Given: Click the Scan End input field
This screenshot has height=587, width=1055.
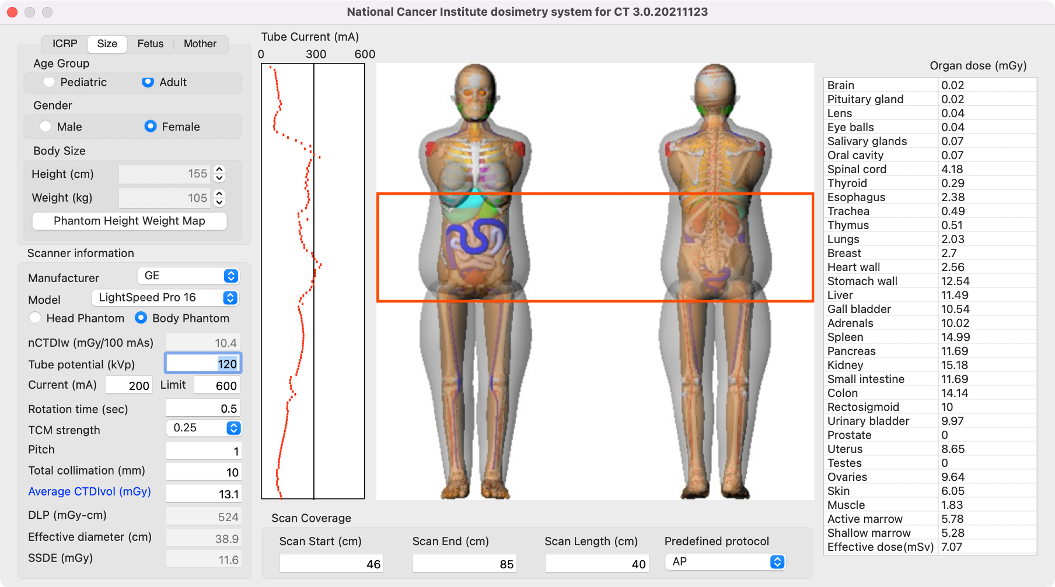Looking at the screenshot, I should [x=464, y=564].
